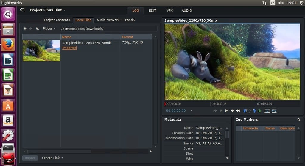Image resolution: width=305 pixels, height=166 pixels.
Task: Open System Settings from dock
Action: point(8,135)
